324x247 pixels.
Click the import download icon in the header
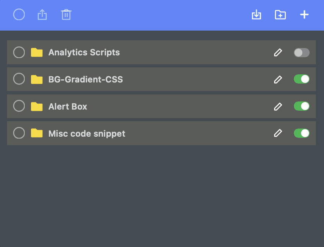(x=256, y=14)
